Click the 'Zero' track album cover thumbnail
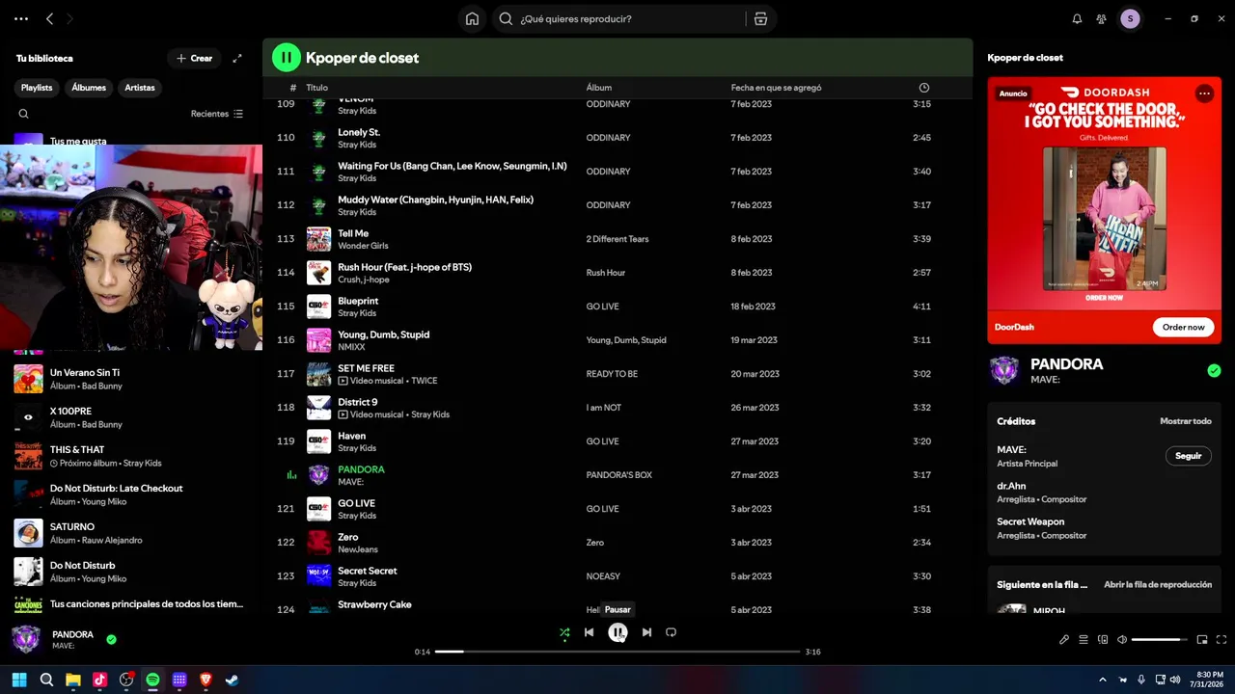Viewport: 1235px width, 694px height. point(318,543)
